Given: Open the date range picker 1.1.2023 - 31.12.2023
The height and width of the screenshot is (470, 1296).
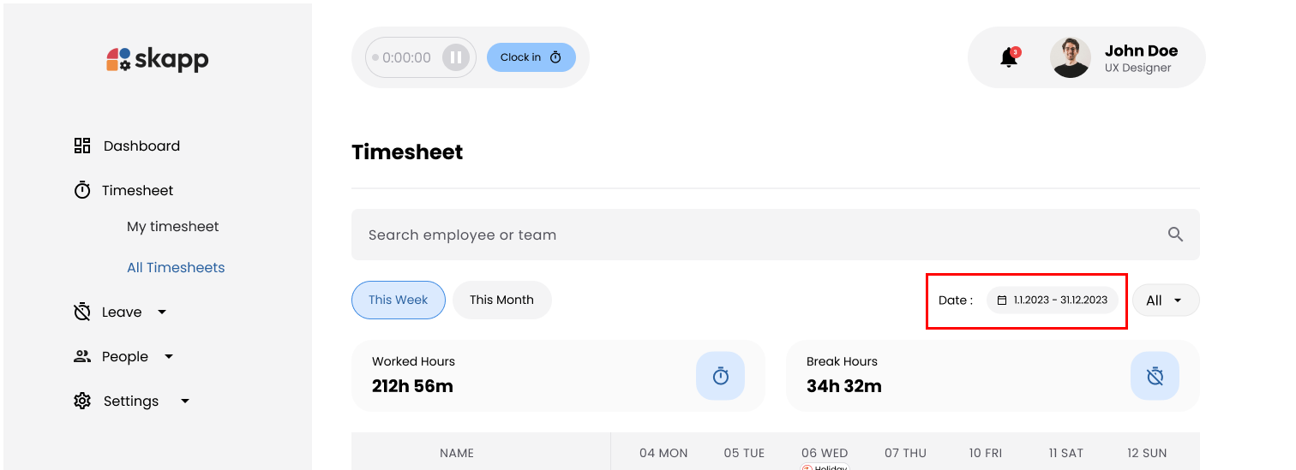Looking at the screenshot, I should click(x=1053, y=300).
